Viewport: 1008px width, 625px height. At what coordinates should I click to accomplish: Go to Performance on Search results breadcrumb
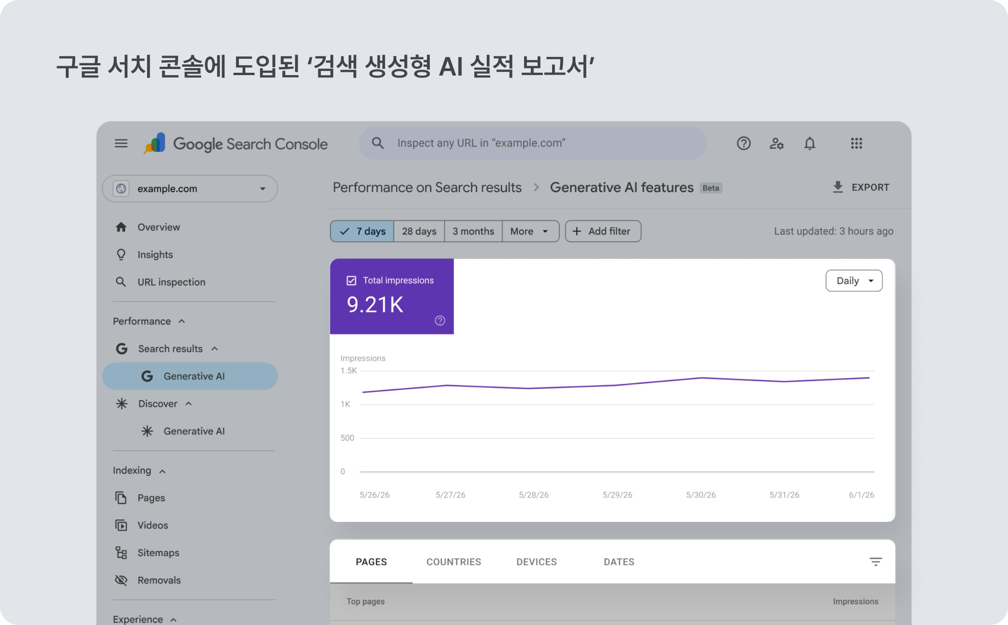(427, 187)
